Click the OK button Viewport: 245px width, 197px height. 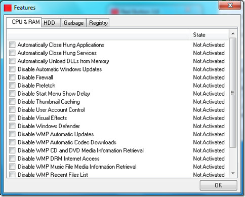tap(218, 185)
